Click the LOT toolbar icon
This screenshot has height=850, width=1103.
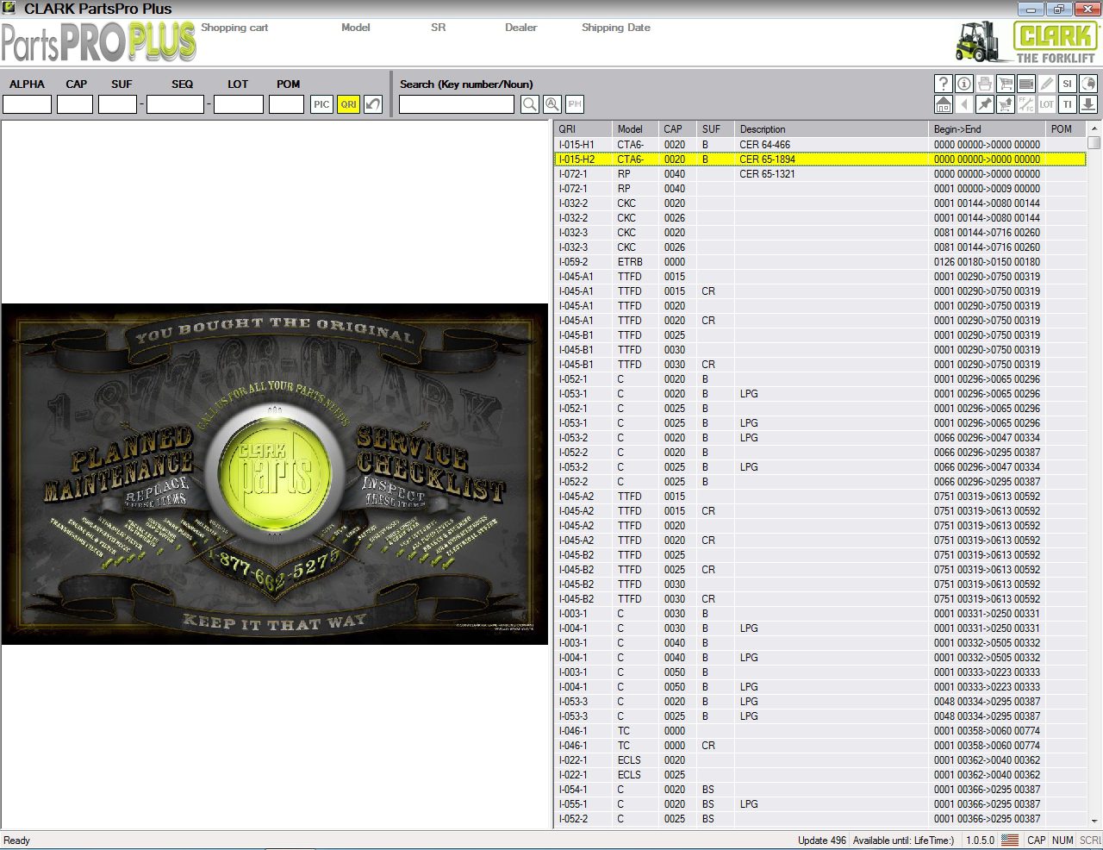(x=1047, y=104)
